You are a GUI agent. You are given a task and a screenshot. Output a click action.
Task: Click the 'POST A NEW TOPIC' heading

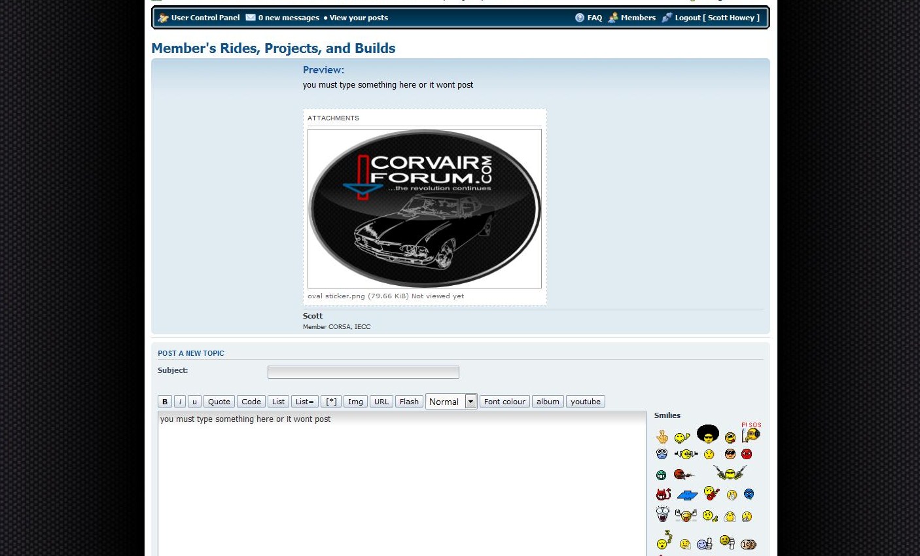point(191,353)
